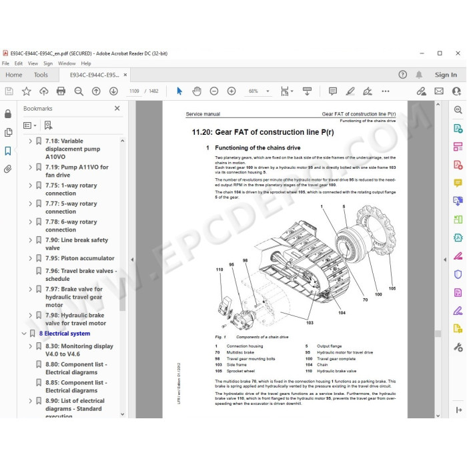The height and width of the screenshot is (467, 467).
Task: Share a link to the file
Action: tap(421, 91)
